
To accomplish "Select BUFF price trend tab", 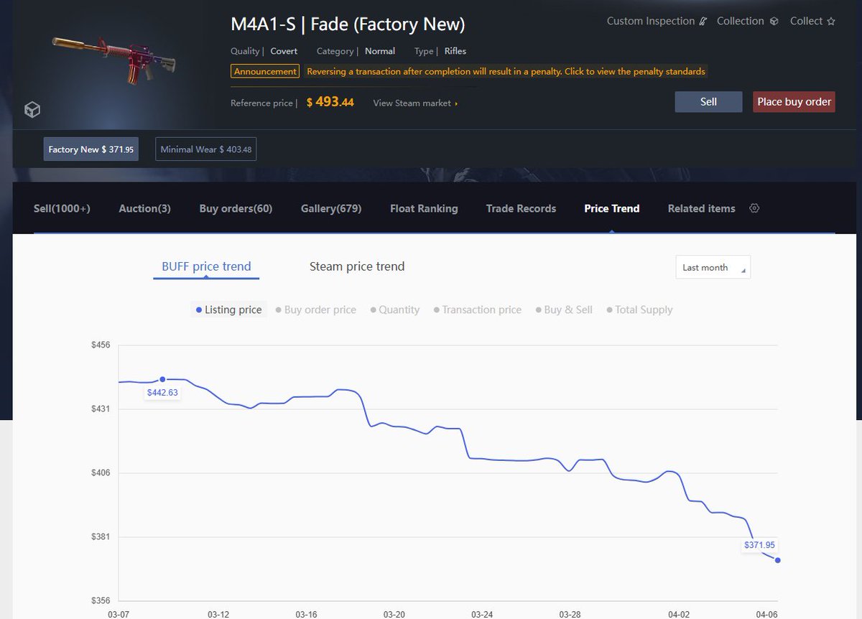I will tap(206, 266).
